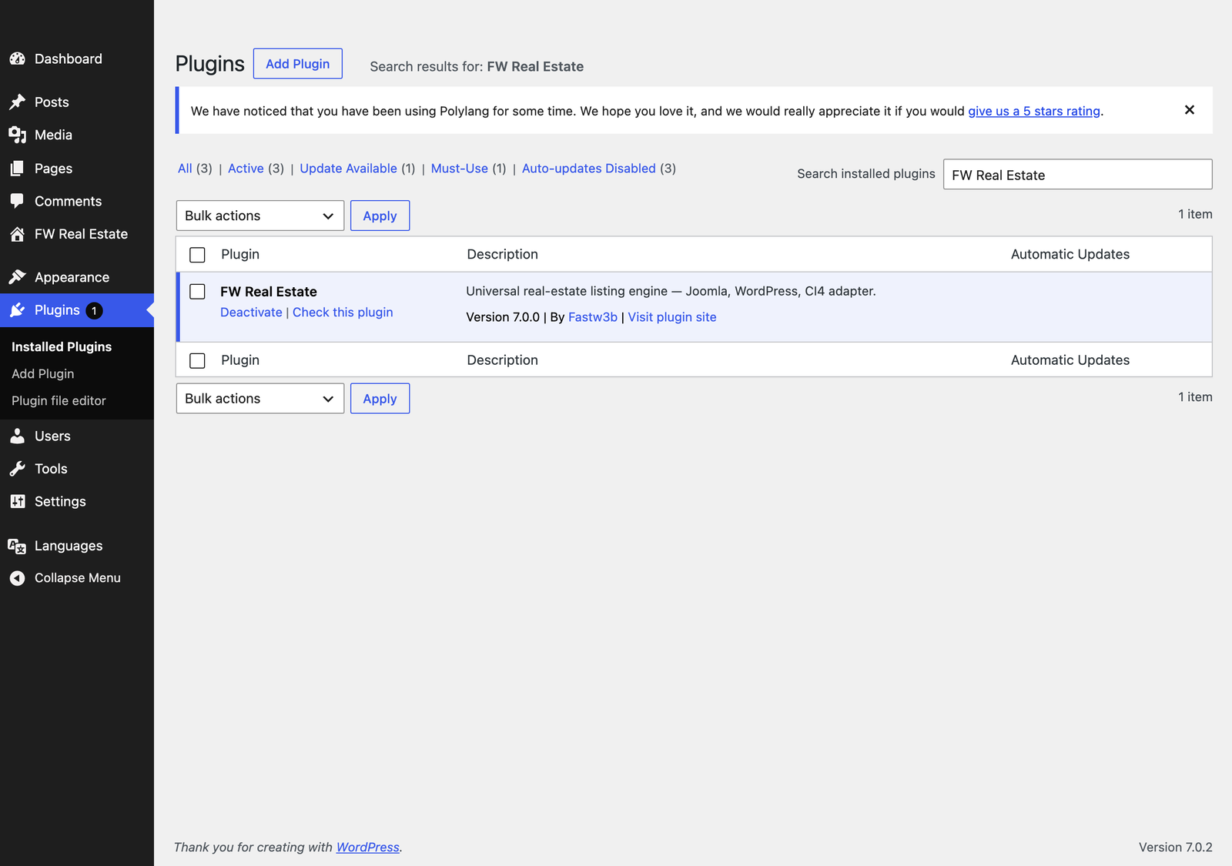Click the FW Real Estate plugin name
The image size is (1232, 866).
tap(269, 292)
